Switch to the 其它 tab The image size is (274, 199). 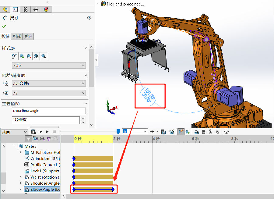click(28, 36)
